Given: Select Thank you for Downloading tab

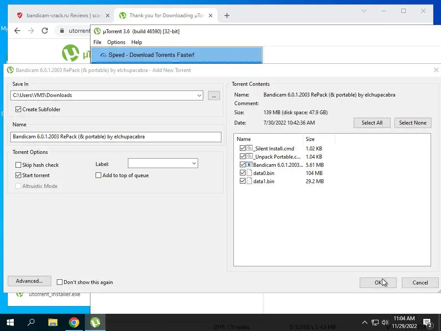Looking at the screenshot, I should (166, 16).
